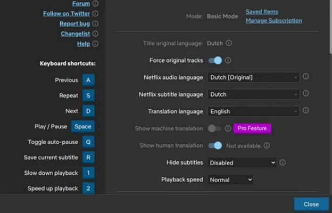332x213 pixels.
Task: Click the R key for Save current subtitle
Action: click(88, 158)
